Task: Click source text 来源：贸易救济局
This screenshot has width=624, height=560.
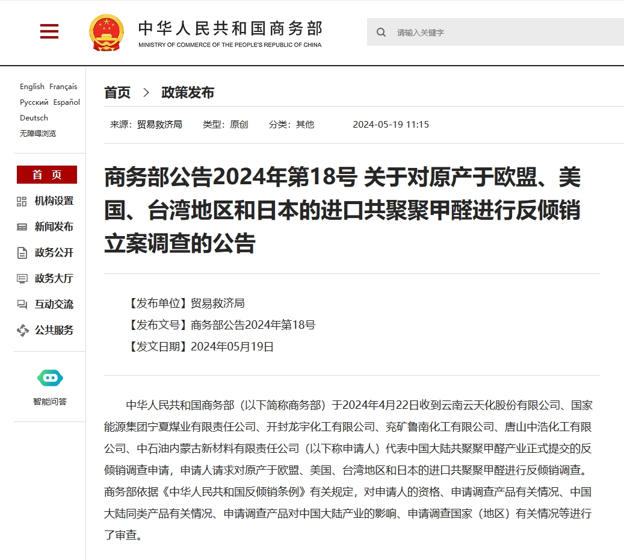Action: pyautogui.click(x=146, y=125)
